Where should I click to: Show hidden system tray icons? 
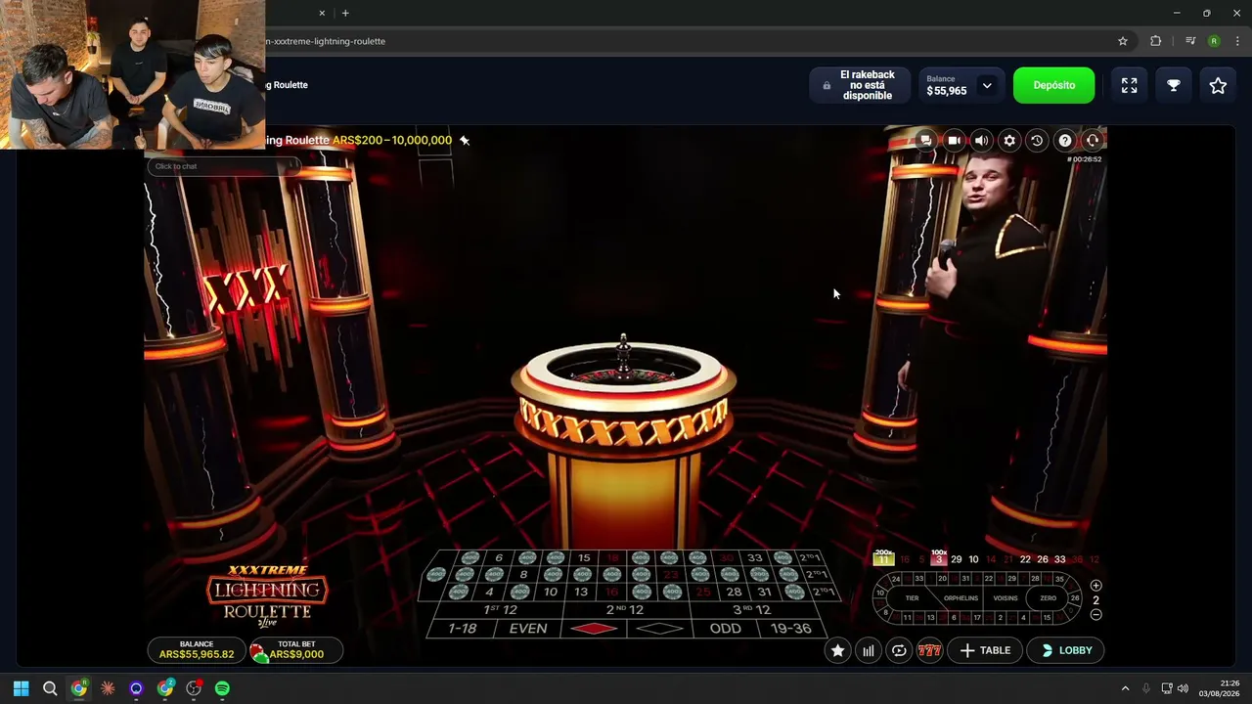coord(1125,688)
